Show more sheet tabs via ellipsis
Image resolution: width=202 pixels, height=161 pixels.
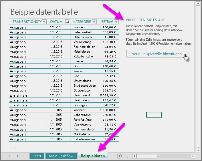pos(112,156)
